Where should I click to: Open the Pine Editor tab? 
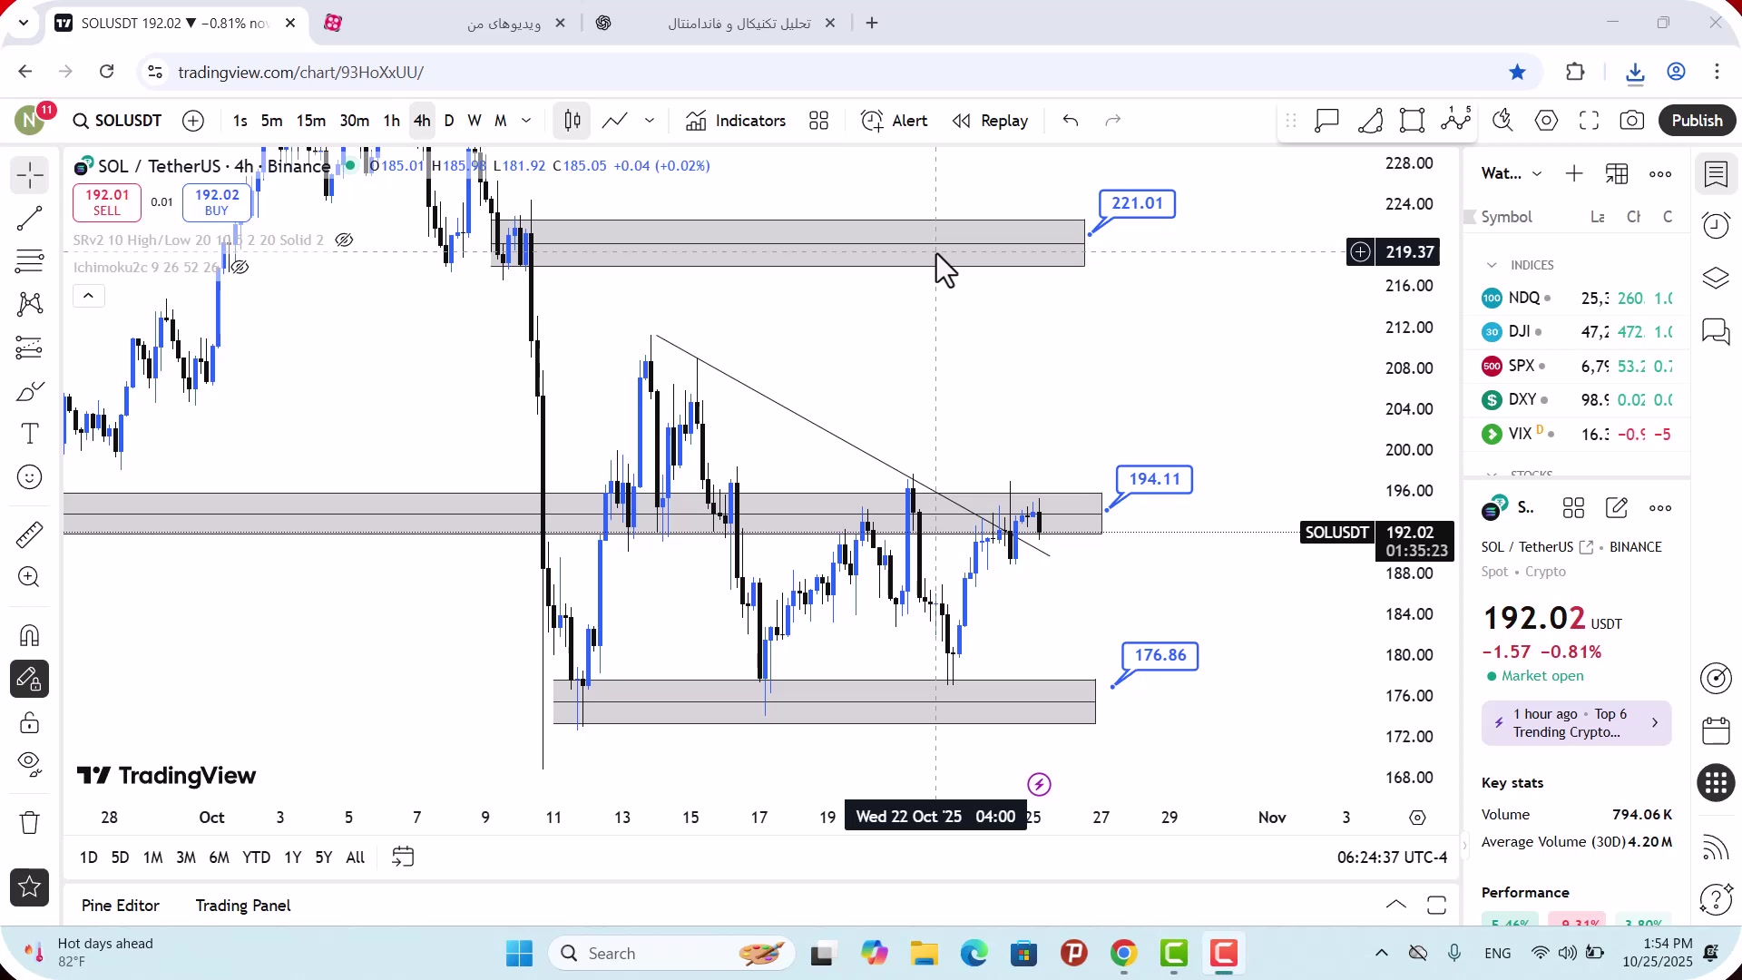pos(121,906)
